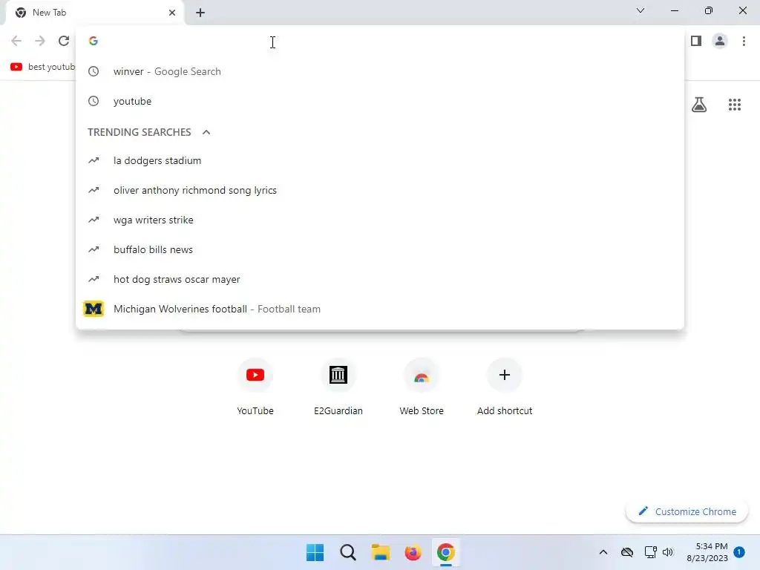Close the New Tab tab

click(x=172, y=13)
